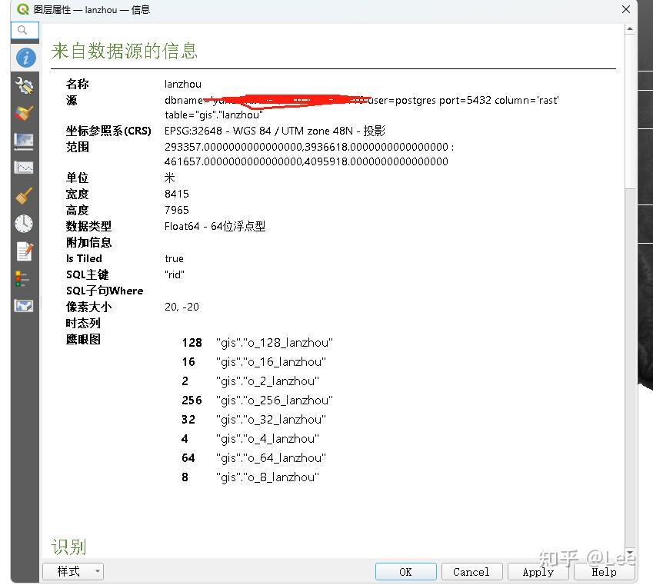The width and height of the screenshot is (653, 585).
Task: Click overview entry "gis"."o_32_lanzhou"
Action: point(271,419)
